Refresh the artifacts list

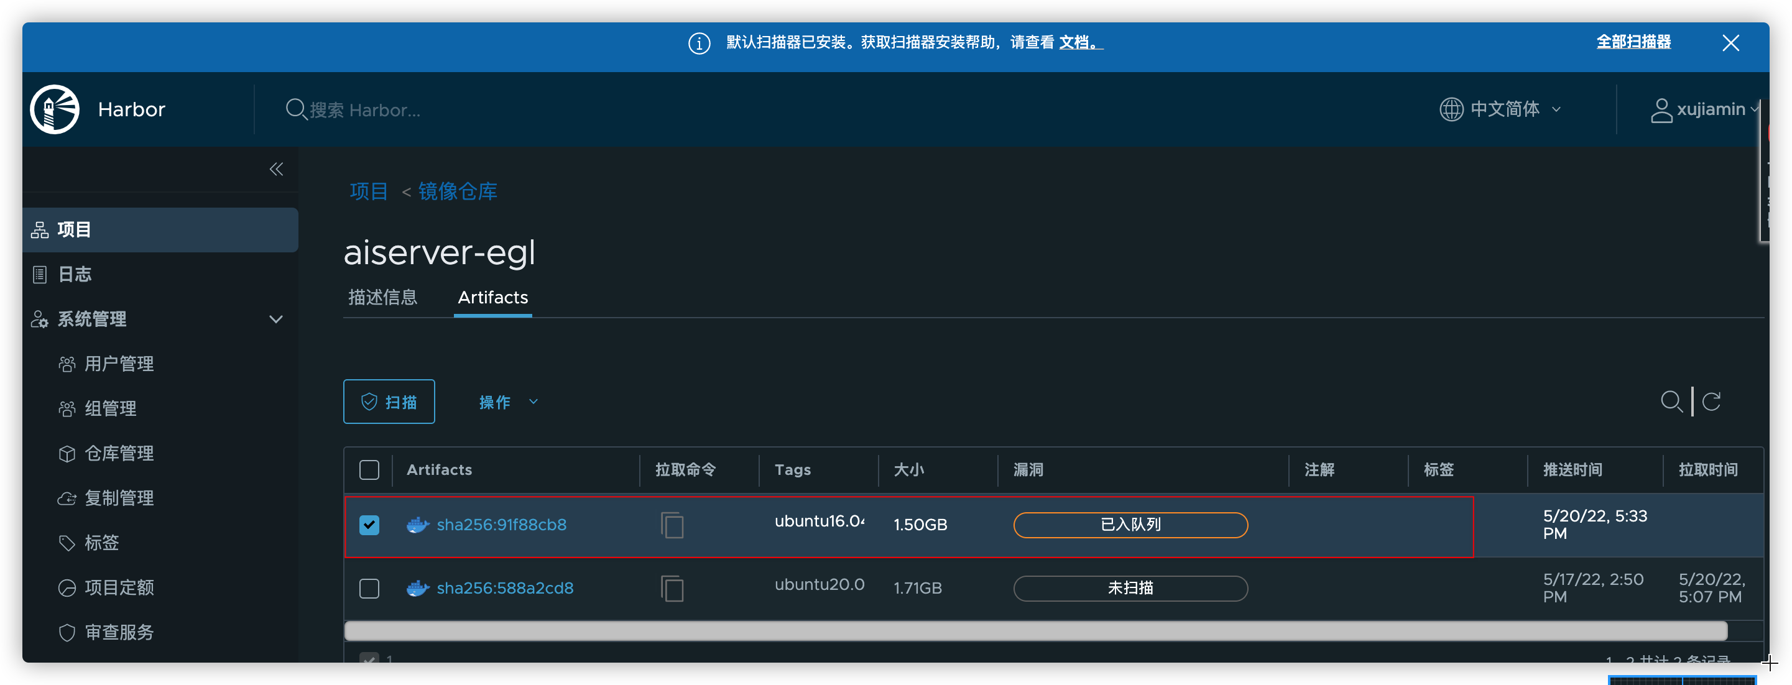(x=1711, y=402)
